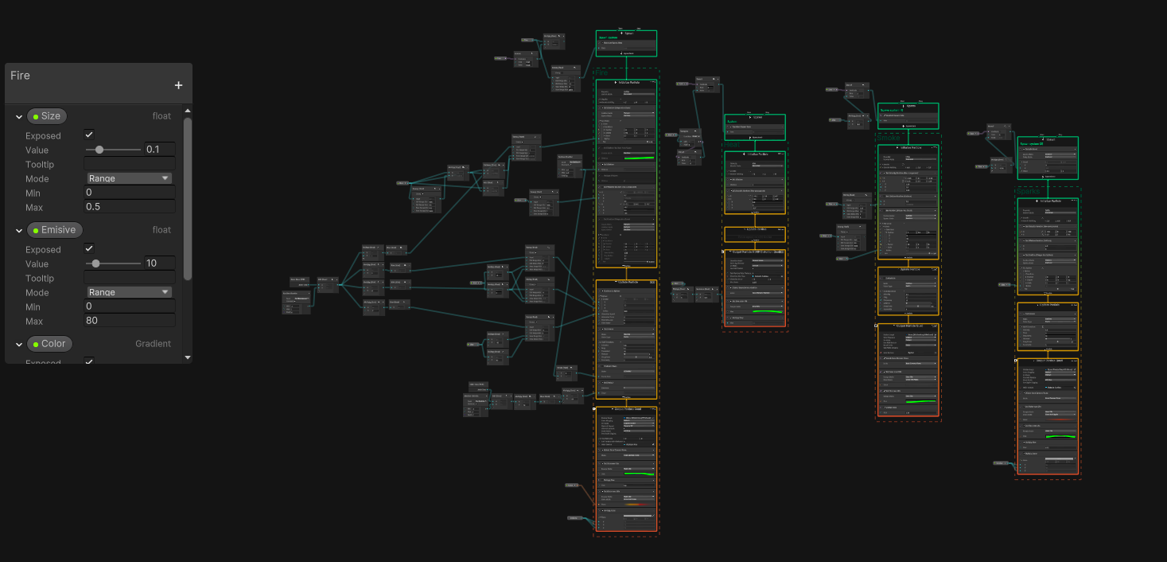This screenshot has height=562, width=1167.
Task: Uncheck the Exposed checkbox for Emisive
Action: coord(88,248)
